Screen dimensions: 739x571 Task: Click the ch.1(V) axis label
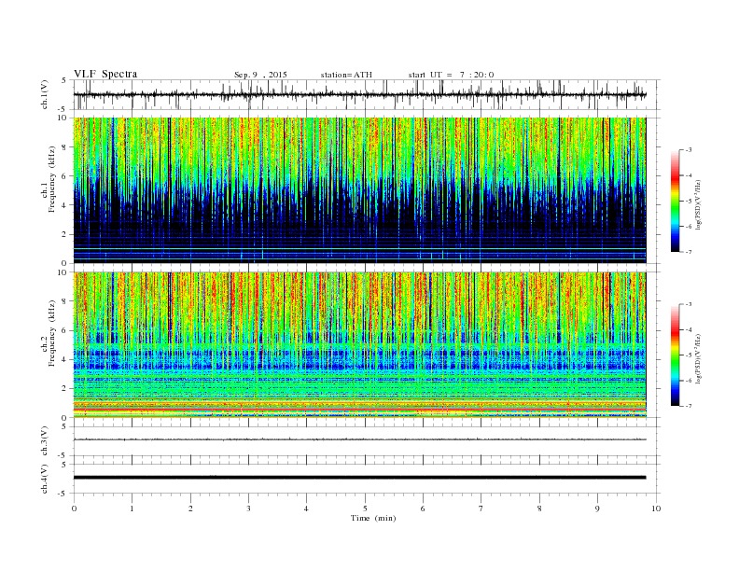tap(45, 94)
